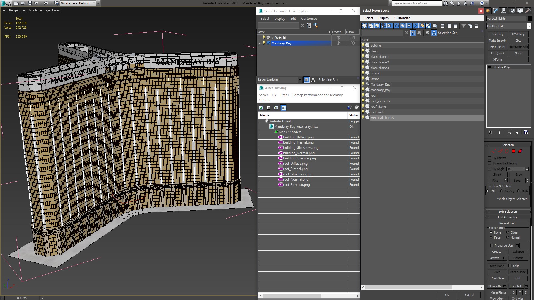
Task: Toggle visibility bulb of Mandalay_Bay layer
Action: coord(264,43)
